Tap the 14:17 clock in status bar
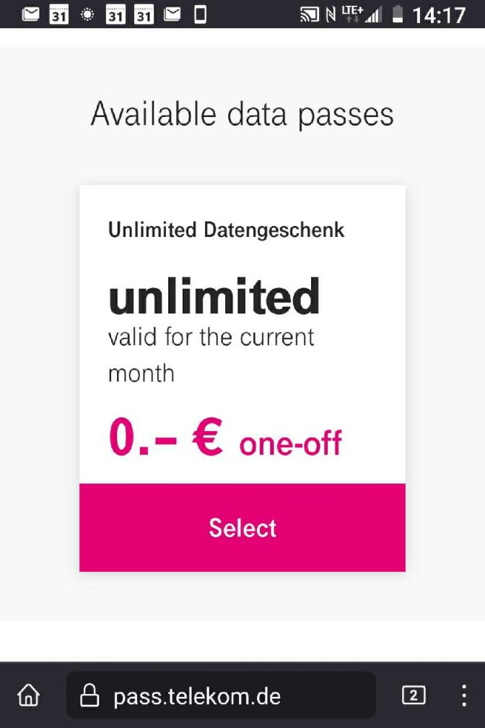This screenshot has height=728, width=485. click(x=439, y=15)
